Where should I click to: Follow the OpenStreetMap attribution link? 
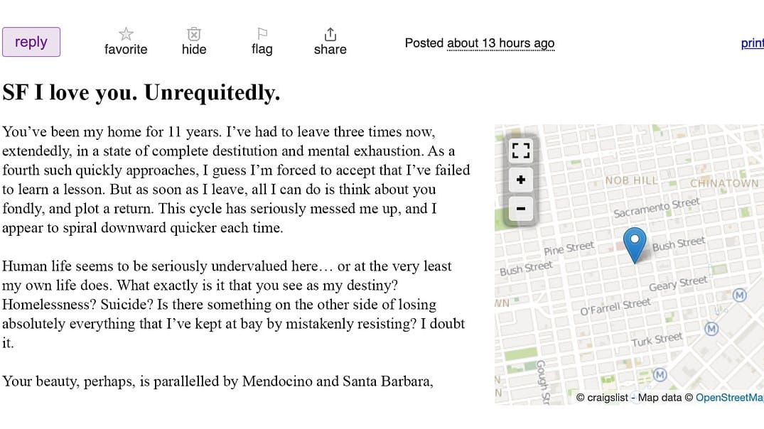click(x=729, y=398)
